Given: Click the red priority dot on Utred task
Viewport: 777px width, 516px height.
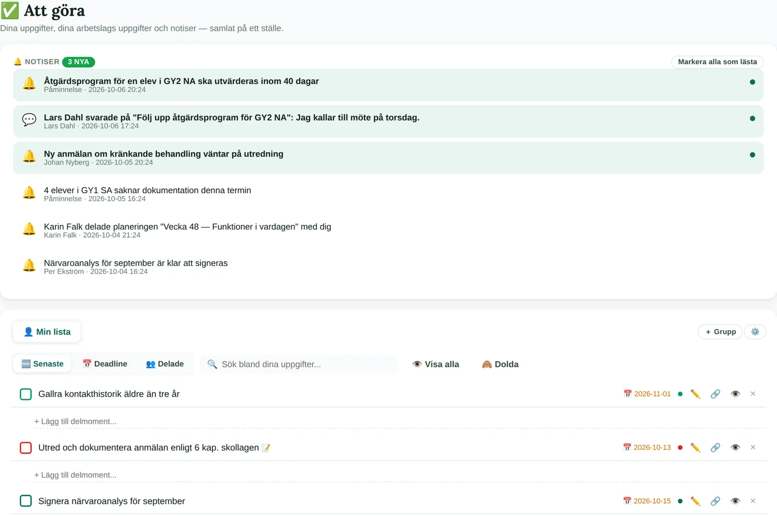Looking at the screenshot, I should (x=680, y=448).
